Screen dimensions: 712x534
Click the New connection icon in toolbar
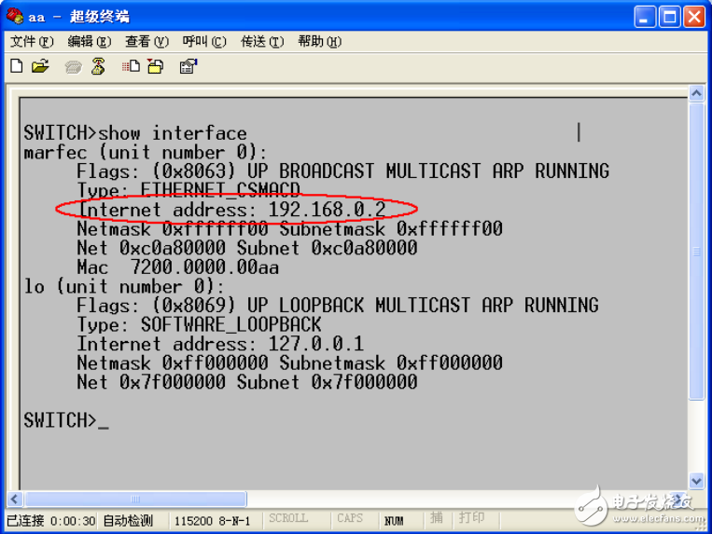pos(16,66)
